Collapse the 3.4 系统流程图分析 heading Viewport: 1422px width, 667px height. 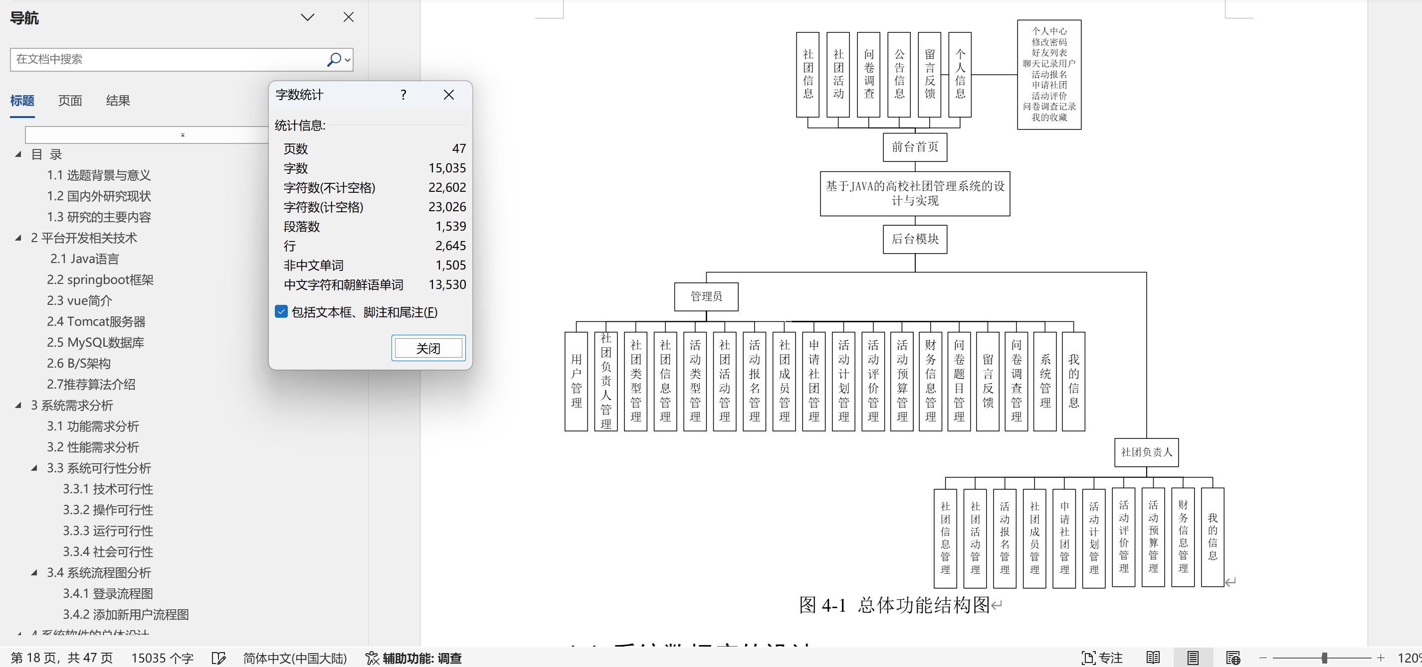click(x=34, y=573)
